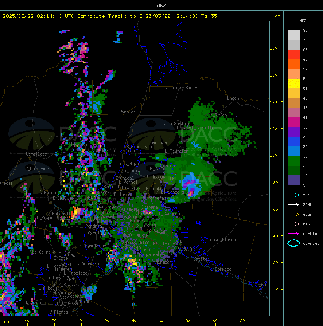Click the 'V_Flores' map label
The image size is (323, 326).
[59, 312]
